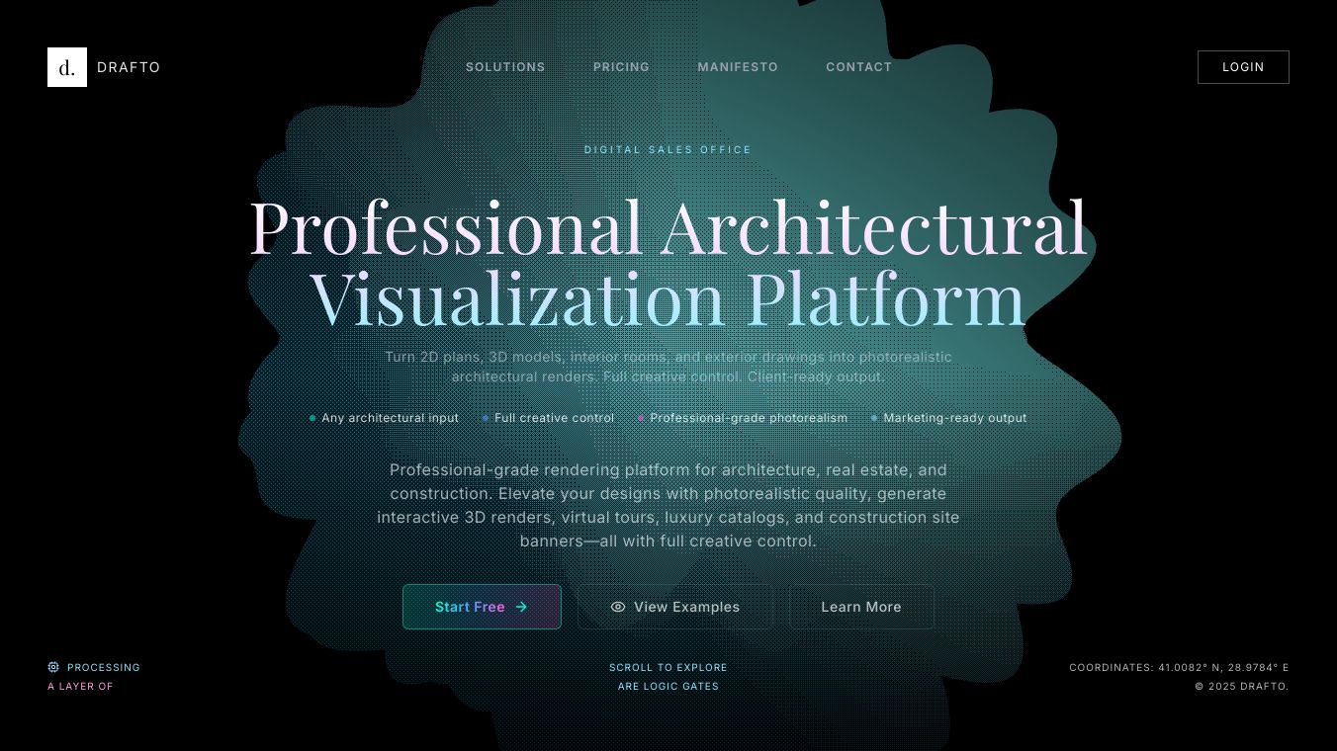Click the PROCESSING status text
Viewport: 1337px width, 751px height.
click(104, 668)
